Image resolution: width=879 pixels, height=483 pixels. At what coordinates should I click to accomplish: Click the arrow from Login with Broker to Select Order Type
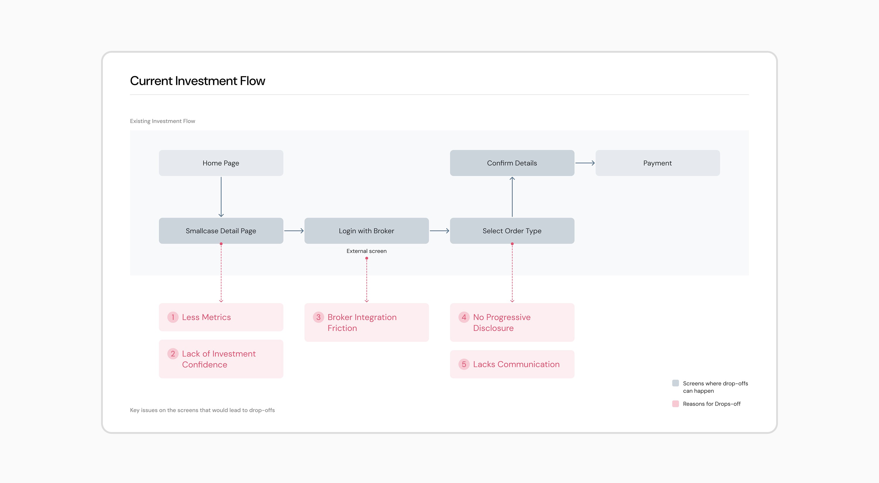439,231
